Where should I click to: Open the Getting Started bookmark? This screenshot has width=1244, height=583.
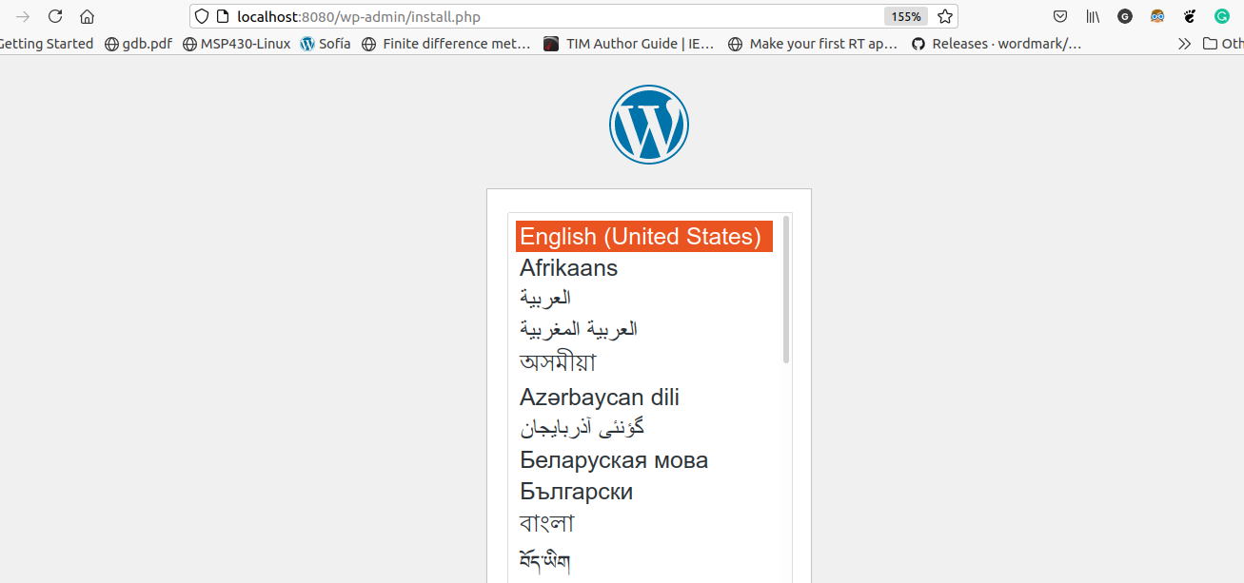coord(46,44)
